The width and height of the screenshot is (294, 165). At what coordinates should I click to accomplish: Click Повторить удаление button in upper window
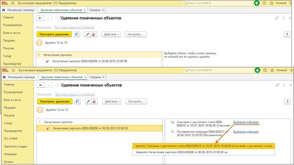point(54,34)
